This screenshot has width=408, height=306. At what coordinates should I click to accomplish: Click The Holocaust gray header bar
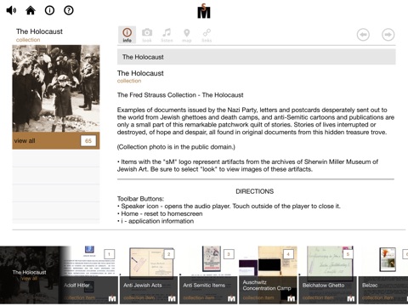[x=257, y=57]
